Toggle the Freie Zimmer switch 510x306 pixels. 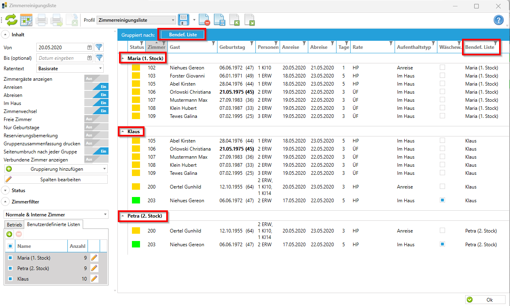[x=96, y=119]
